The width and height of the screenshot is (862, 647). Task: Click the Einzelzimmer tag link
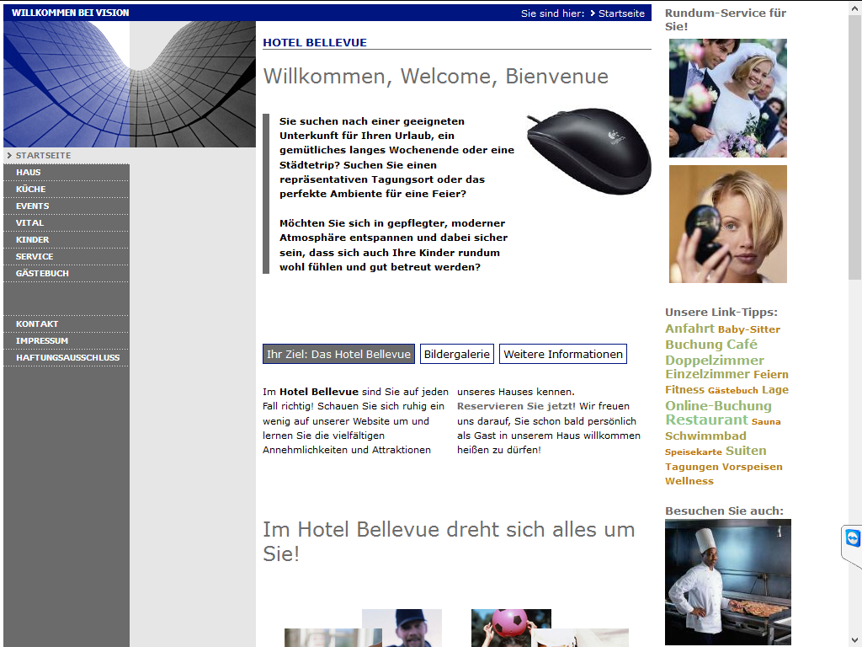click(x=707, y=374)
